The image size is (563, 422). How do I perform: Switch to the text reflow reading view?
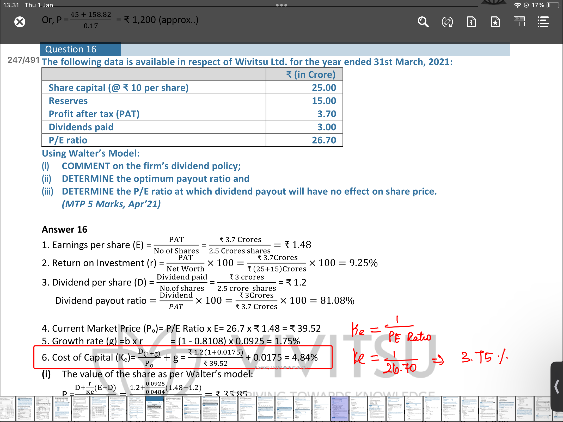[x=519, y=22]
